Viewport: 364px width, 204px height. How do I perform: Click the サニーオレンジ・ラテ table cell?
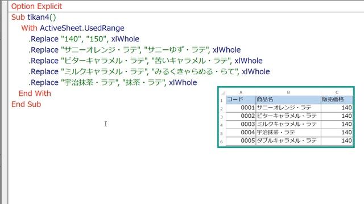(288, 108)
